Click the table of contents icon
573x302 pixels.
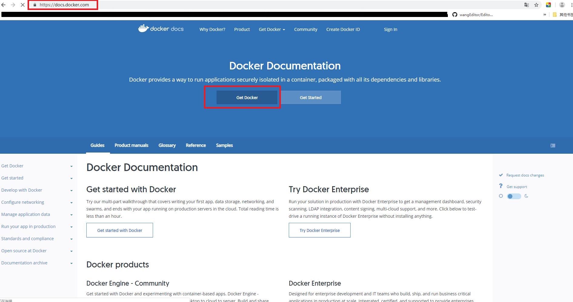(553, 146)
